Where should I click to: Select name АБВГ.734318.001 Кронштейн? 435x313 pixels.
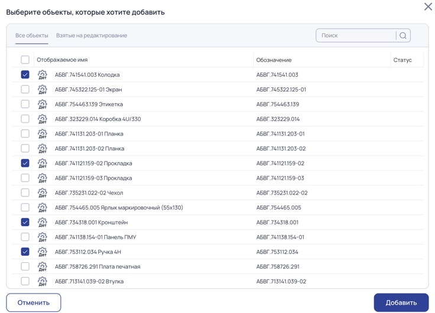click(x=91, y=222)
